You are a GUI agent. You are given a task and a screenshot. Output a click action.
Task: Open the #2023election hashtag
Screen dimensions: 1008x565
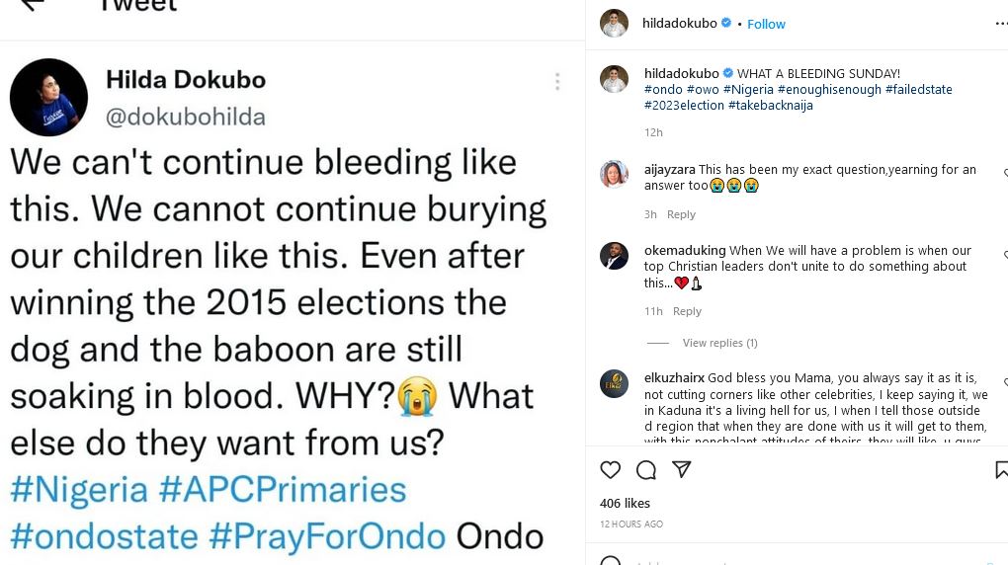684,106
